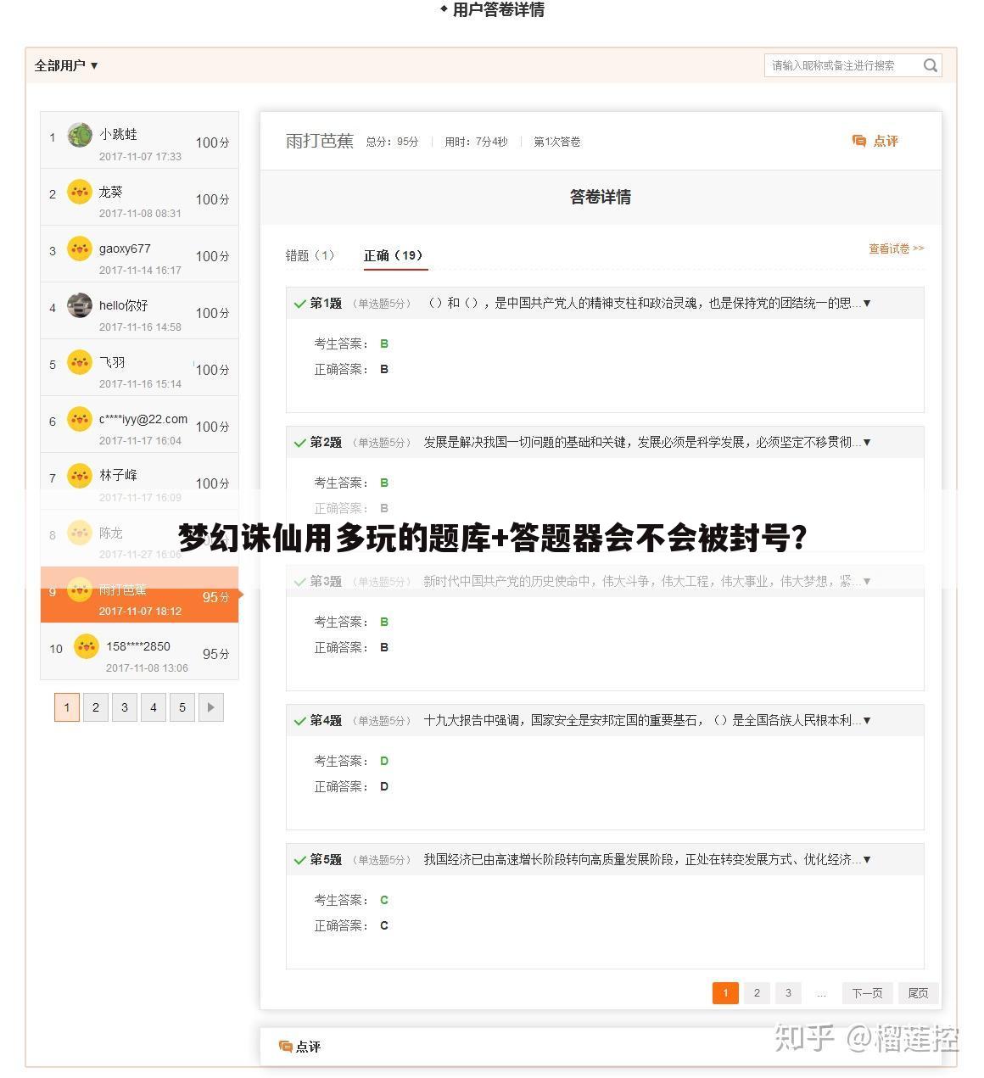
Task: Click the green checkmark of 第5题
Action: pos(299,860)
